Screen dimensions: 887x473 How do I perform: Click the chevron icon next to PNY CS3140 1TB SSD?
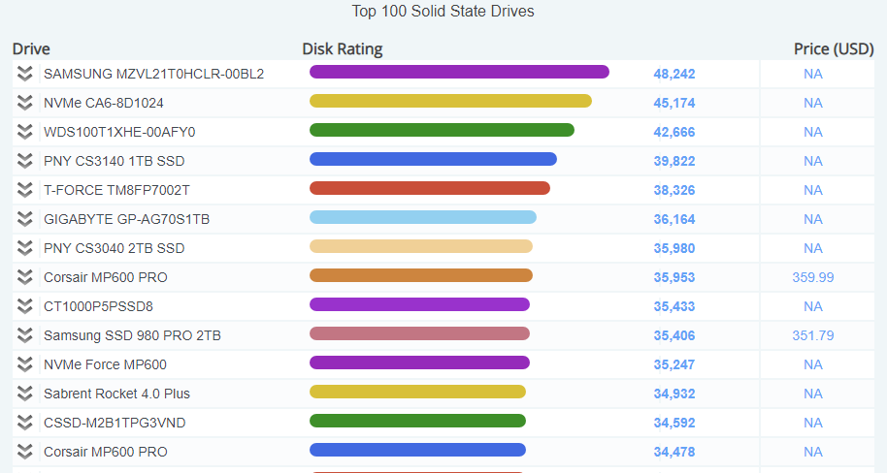(x=25, y=161)
